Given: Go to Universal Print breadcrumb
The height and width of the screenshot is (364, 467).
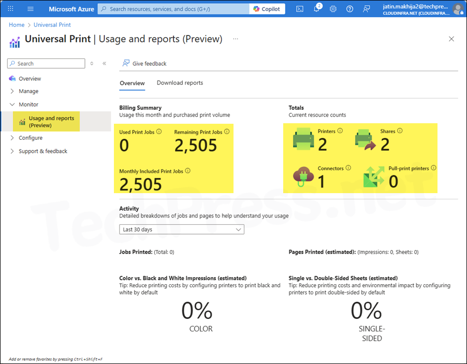Looking at the screenshot, I should (x=52, y=25).
